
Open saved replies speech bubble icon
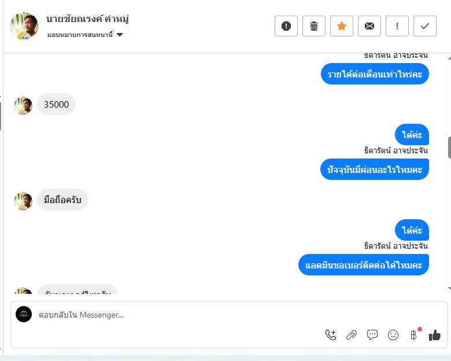(372, 335)
